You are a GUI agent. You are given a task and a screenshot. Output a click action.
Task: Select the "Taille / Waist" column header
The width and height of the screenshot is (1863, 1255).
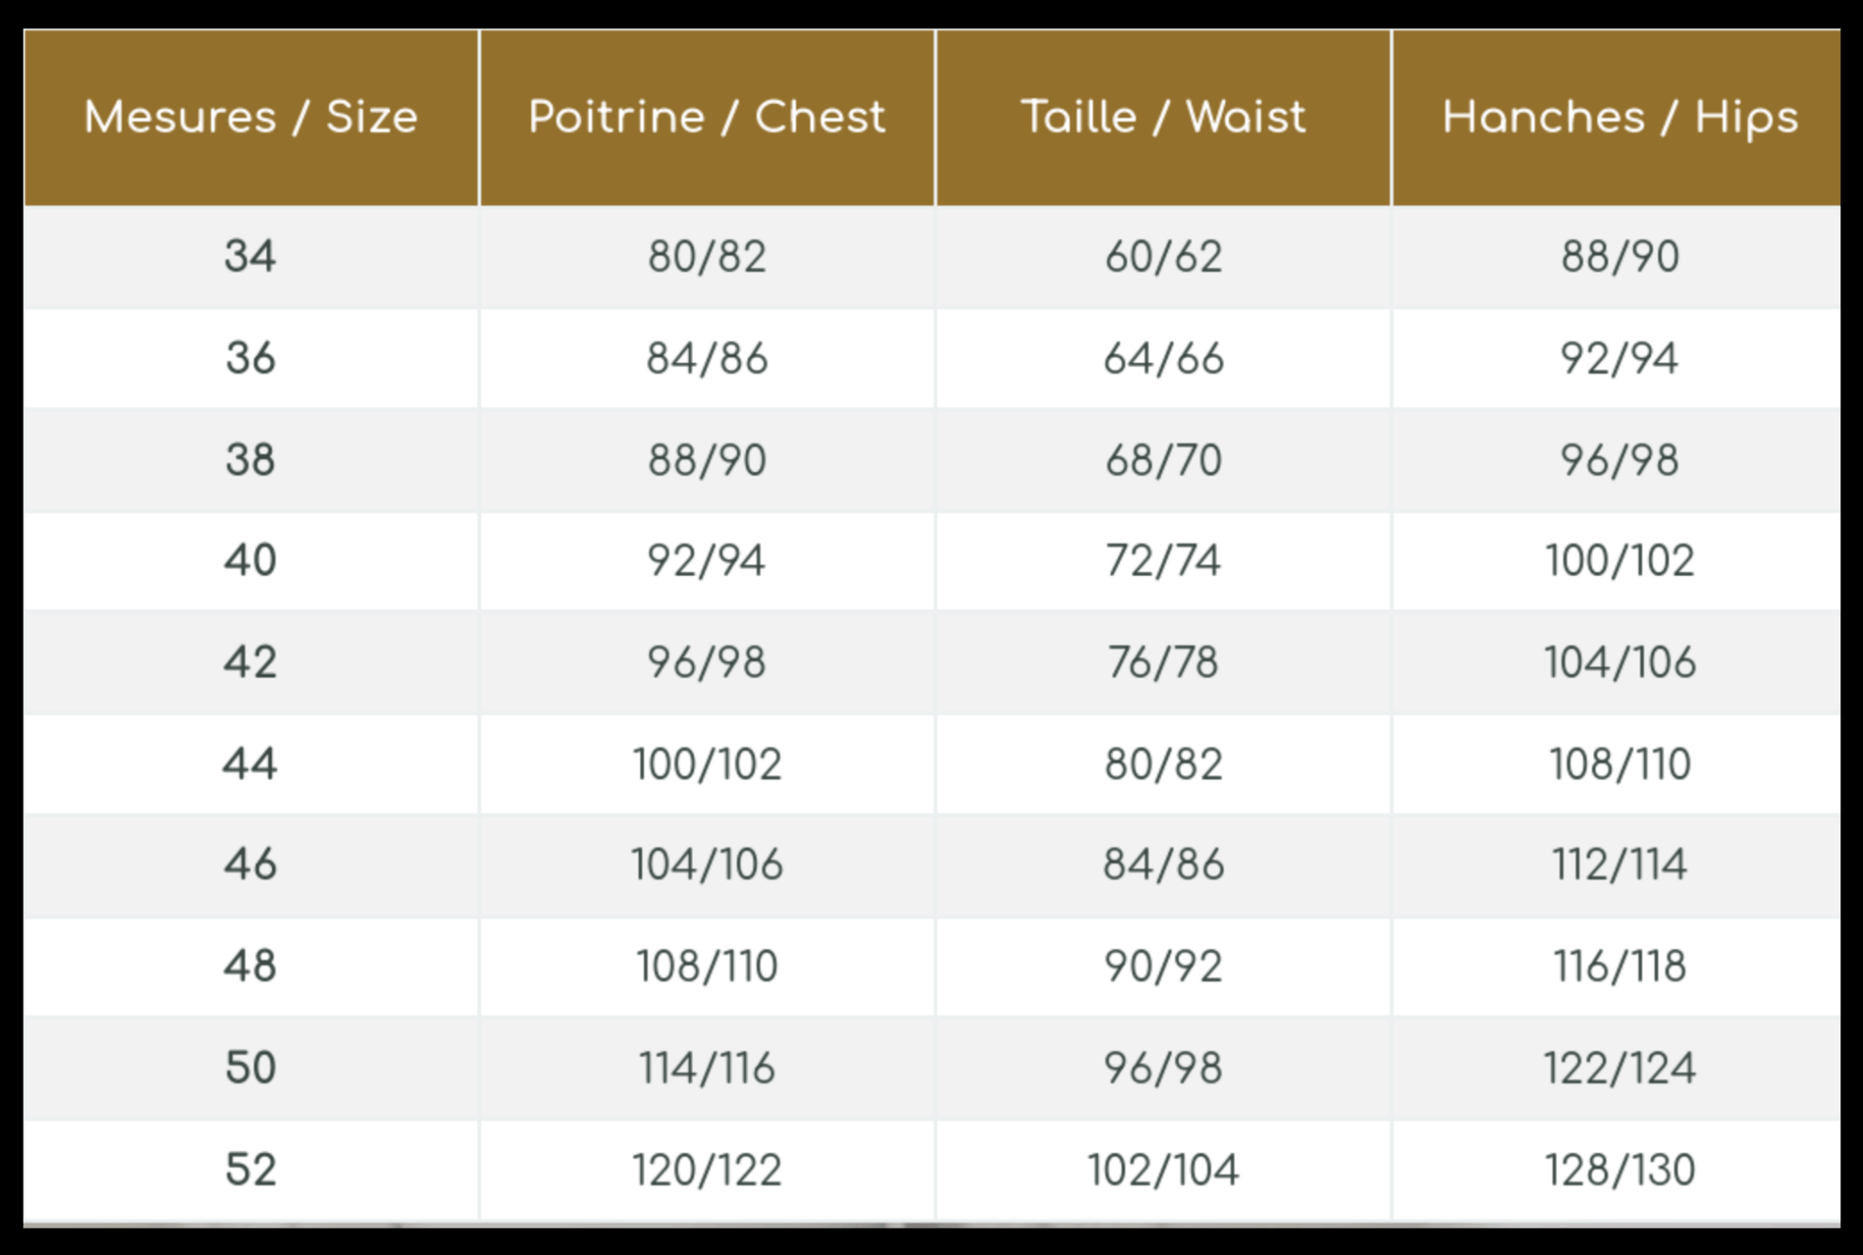[1163, 117]
